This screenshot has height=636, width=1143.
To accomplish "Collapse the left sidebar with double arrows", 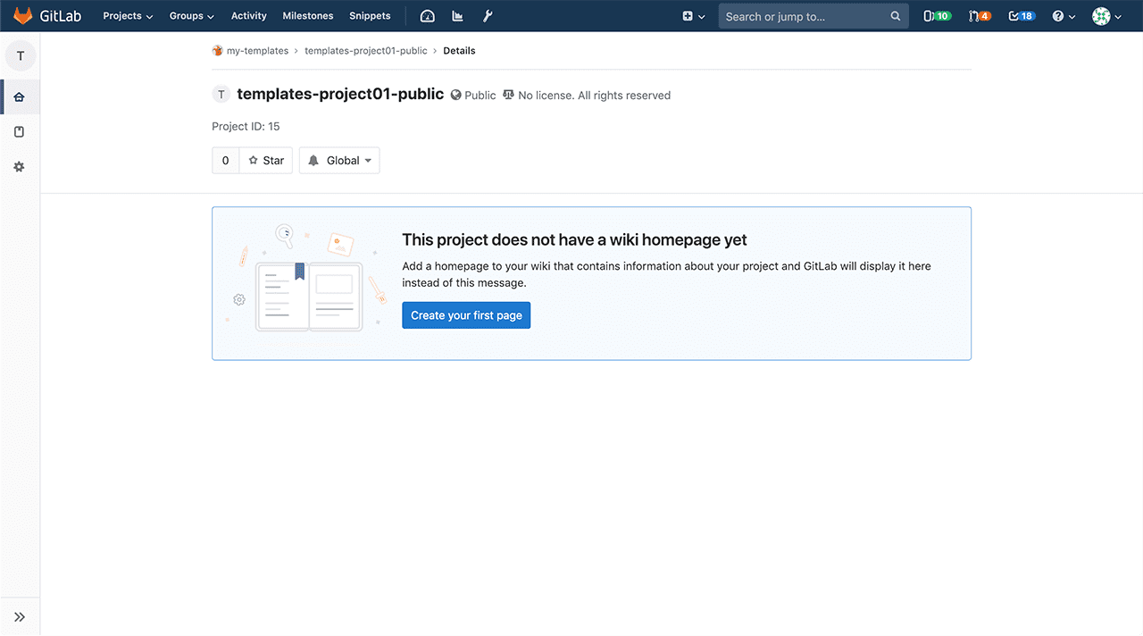I will 20,615.
